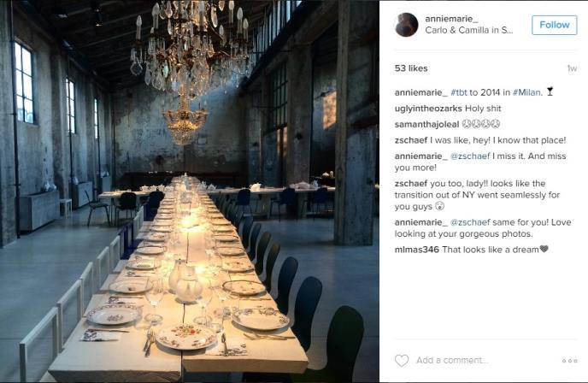Open Carlo & Camilla location link
Image resolution: width=588 pixels, height=383 pixels.
tap(468, 31)
